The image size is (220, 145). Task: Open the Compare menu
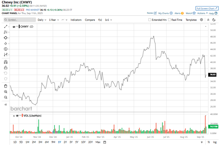[90, 20]
